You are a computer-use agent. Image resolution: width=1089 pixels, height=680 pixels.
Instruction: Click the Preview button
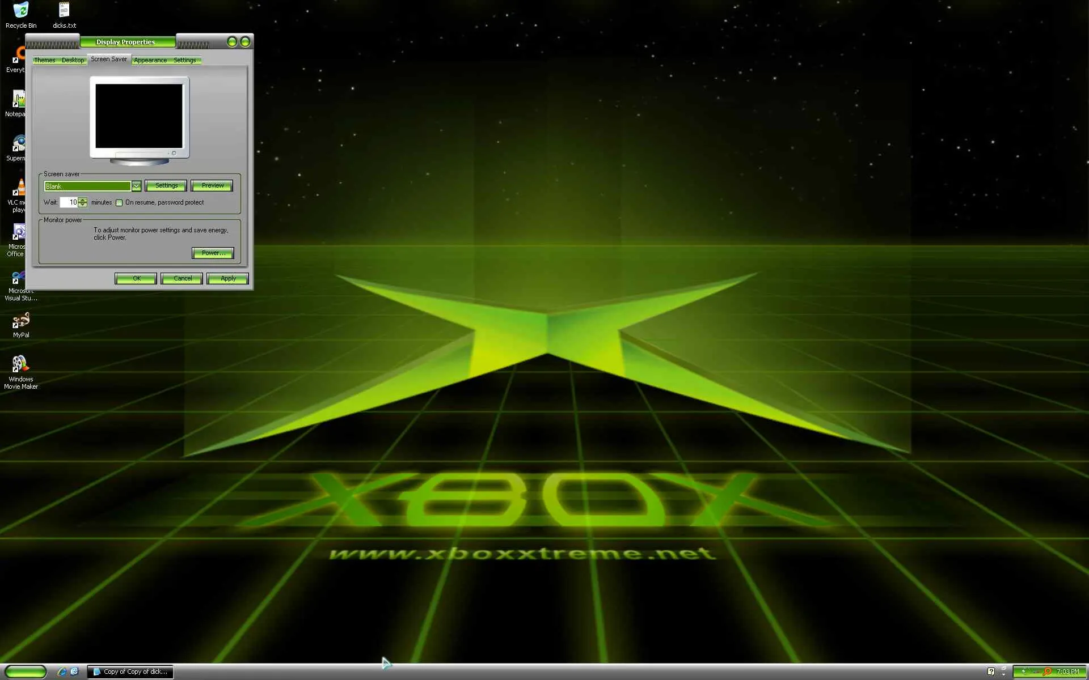[212, 185]
